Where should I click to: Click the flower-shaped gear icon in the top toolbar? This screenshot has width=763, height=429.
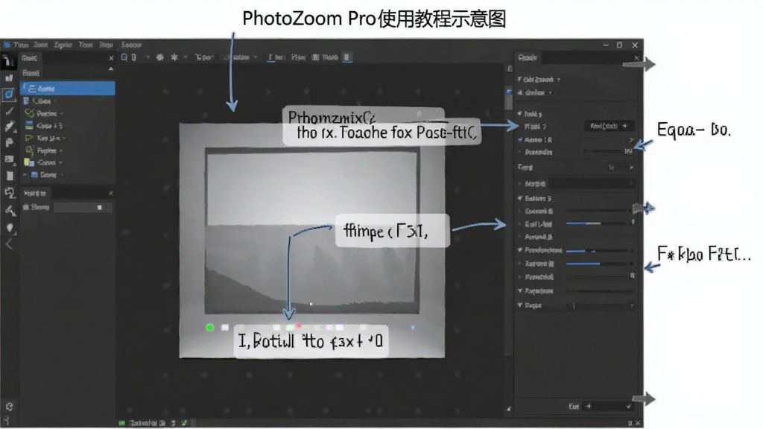pos(159,57)
